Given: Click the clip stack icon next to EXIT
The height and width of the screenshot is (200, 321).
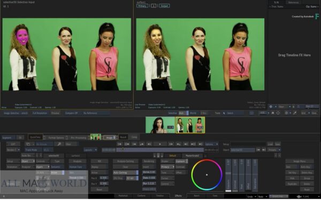Looking at the screenshot, I should coord(28,144).
